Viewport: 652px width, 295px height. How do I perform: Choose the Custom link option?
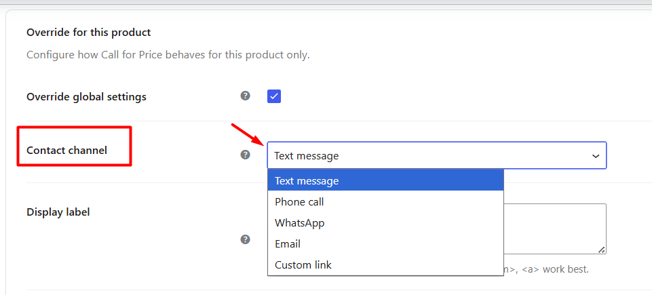[385, 264]
